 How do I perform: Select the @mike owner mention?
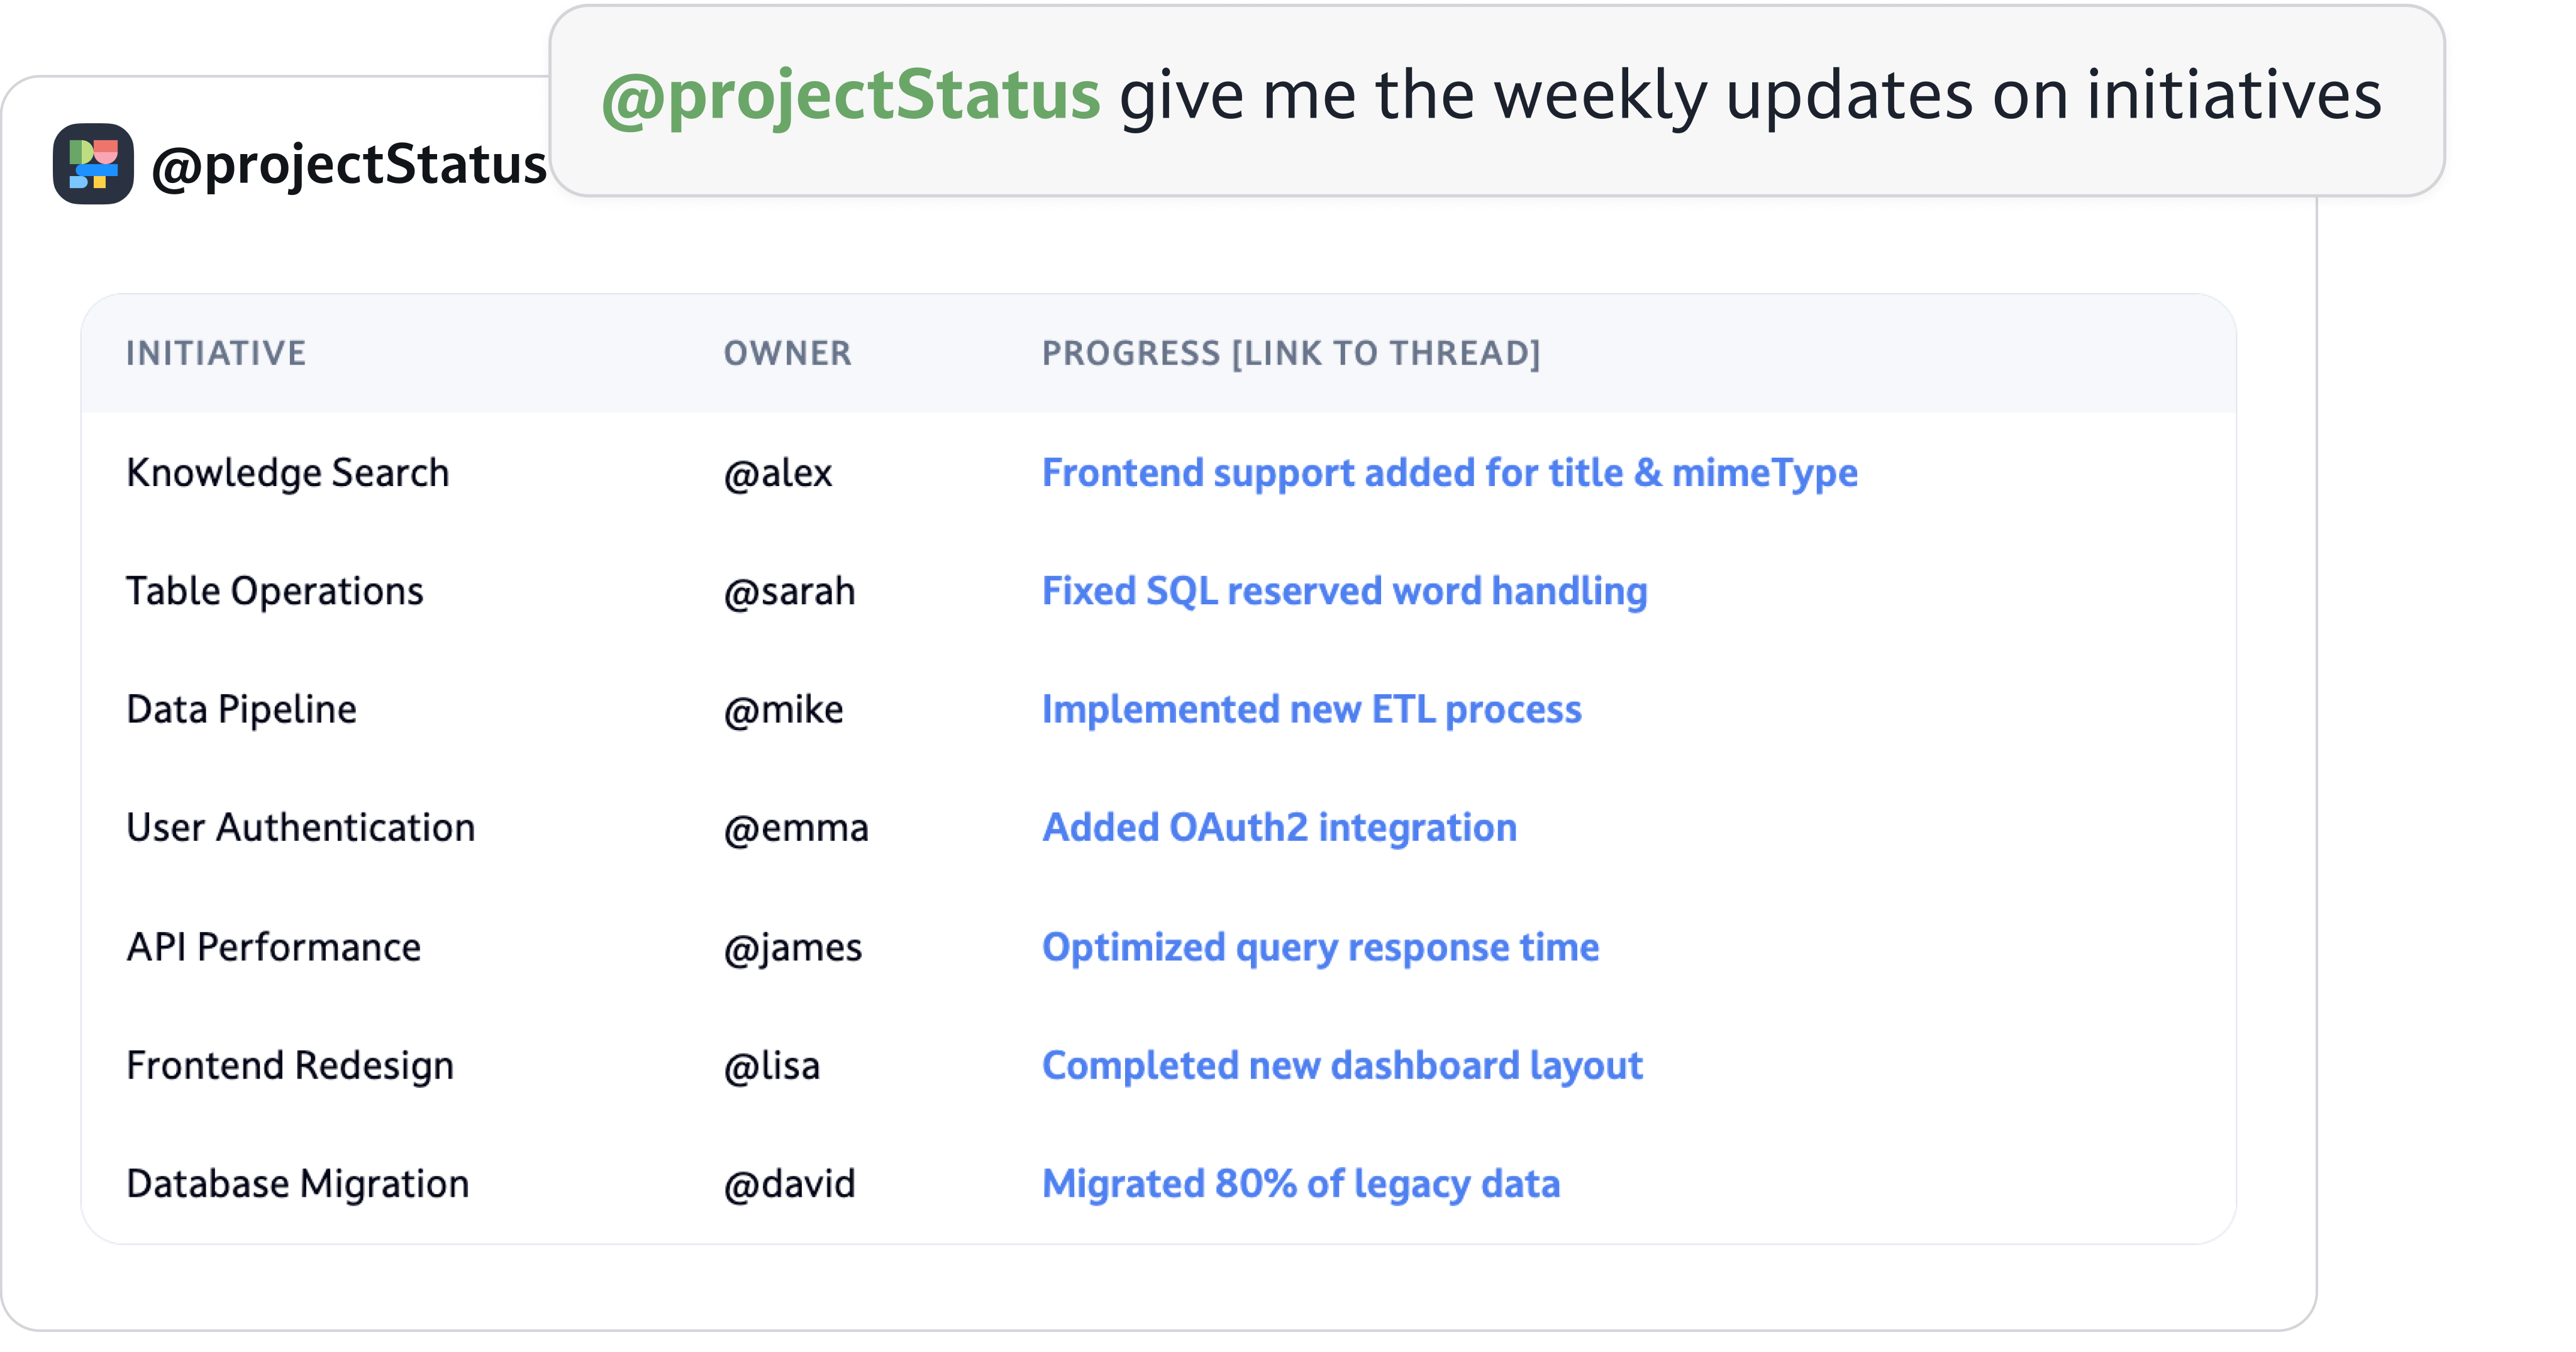[783, 709]
